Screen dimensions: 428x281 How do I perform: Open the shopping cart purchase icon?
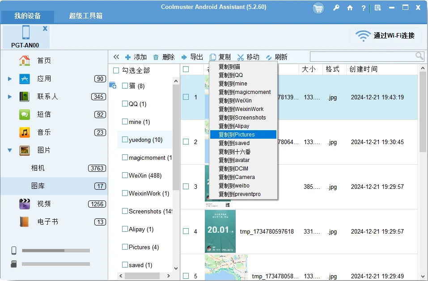tap(318, 8)
